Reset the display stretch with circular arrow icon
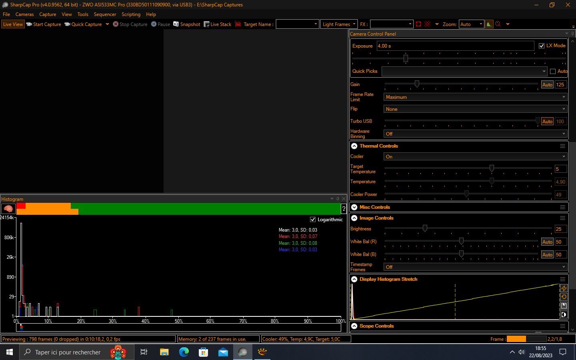 (x=564, y=297)
